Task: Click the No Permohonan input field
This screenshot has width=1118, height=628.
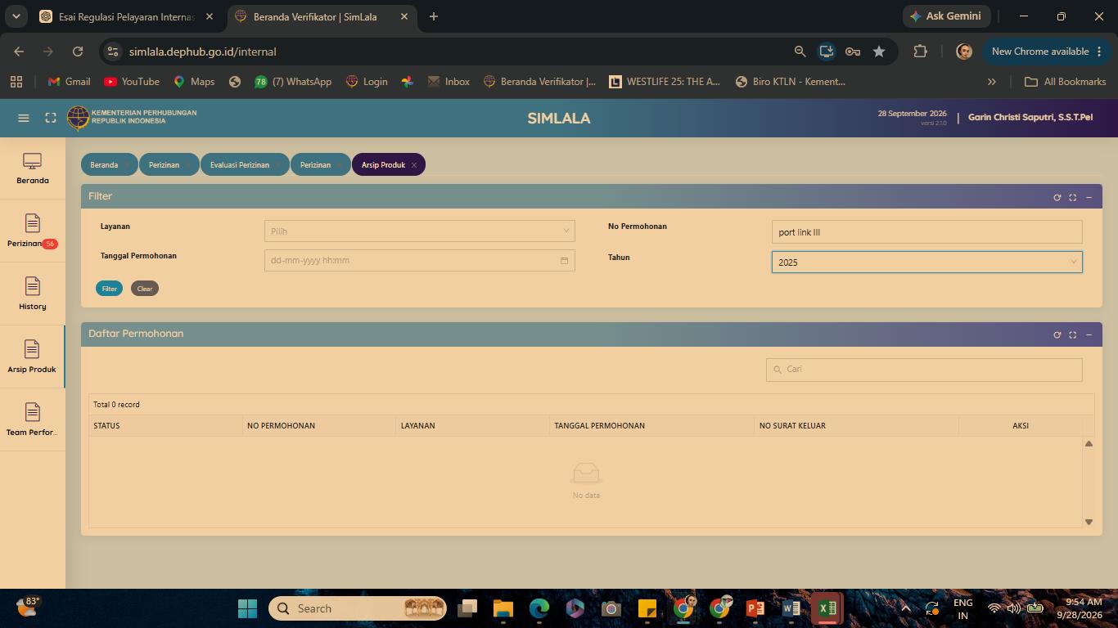Action: point(926,232)
